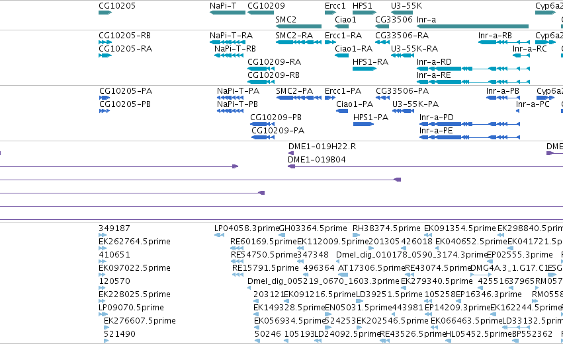This screenshot has height=344, width=563.
Task: Select the 521490 EST label
Action: coord(120,334)
